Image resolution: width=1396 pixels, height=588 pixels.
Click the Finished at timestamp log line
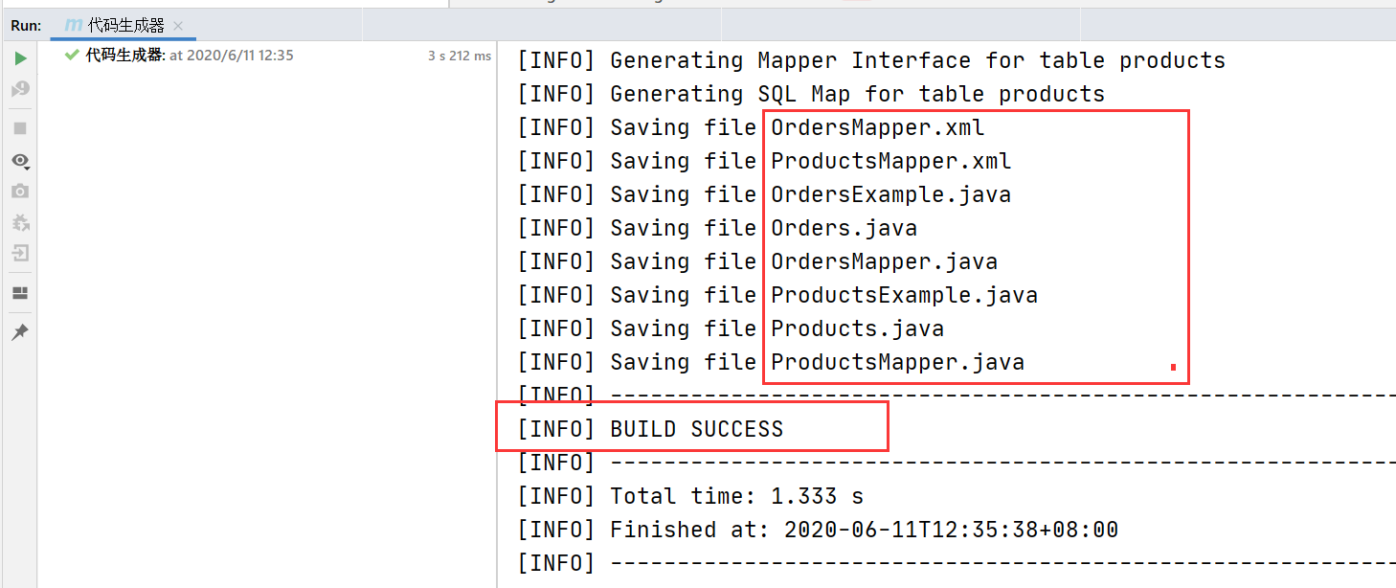(x=818, y=530)
